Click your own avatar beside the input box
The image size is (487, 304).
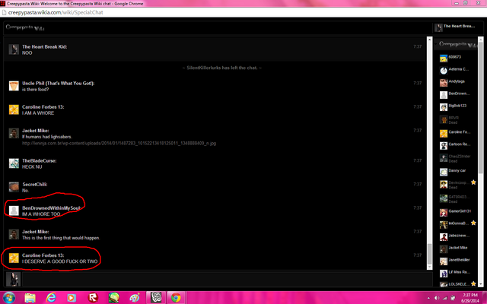[14, 279]
